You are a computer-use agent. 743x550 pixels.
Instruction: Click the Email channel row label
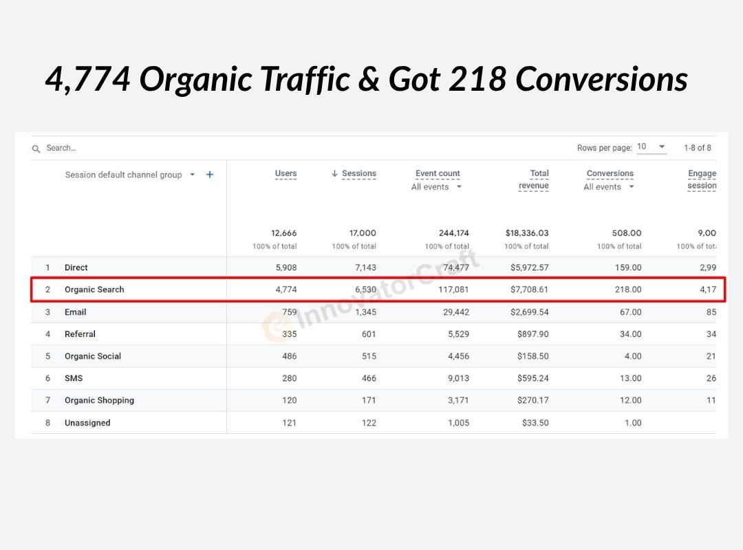76,312
